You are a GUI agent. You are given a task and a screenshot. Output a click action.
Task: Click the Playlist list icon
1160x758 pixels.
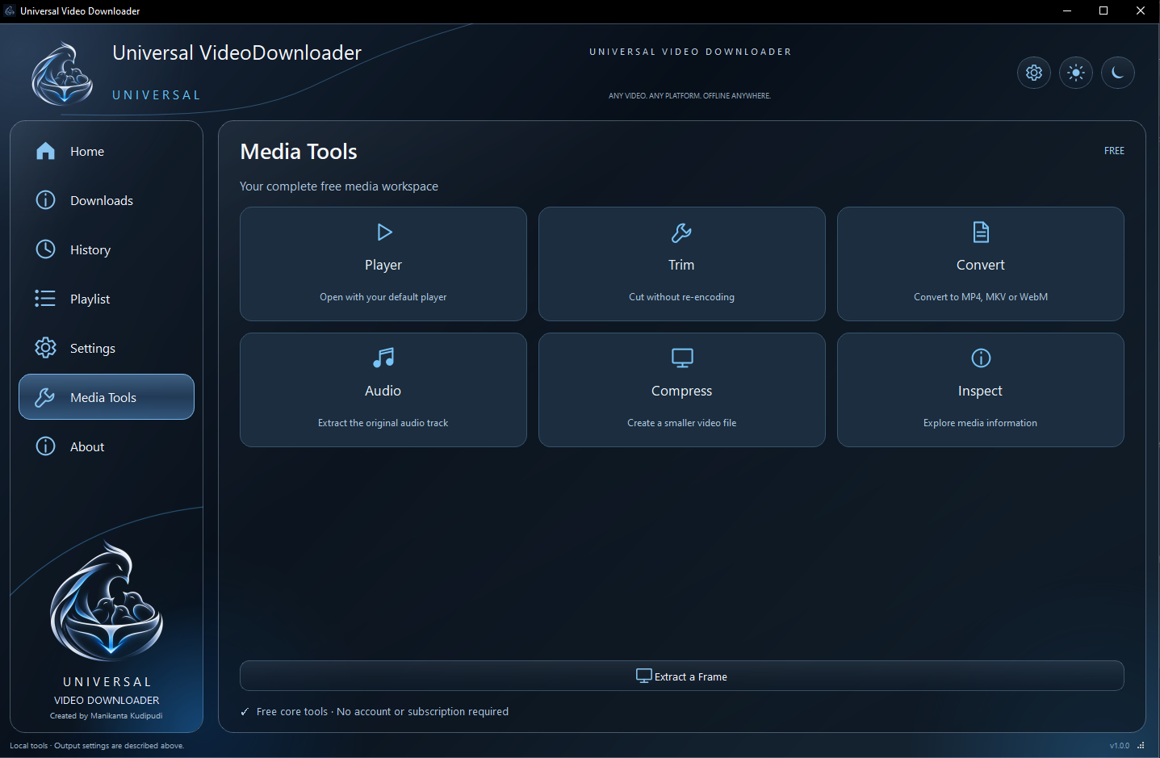45,299
